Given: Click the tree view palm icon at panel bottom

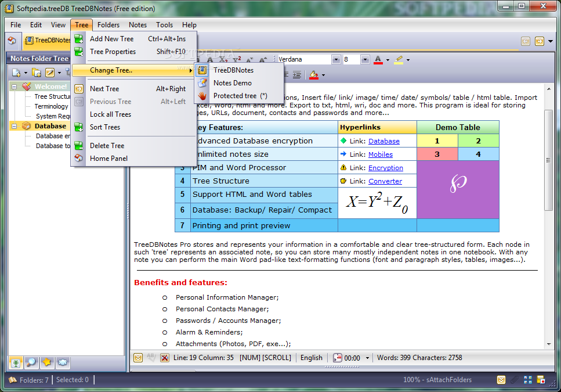Looking at the screenshot, I should click(x=16, y=362).
